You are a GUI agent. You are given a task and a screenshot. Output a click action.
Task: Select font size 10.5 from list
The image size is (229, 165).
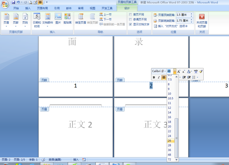tap(171, 98)
